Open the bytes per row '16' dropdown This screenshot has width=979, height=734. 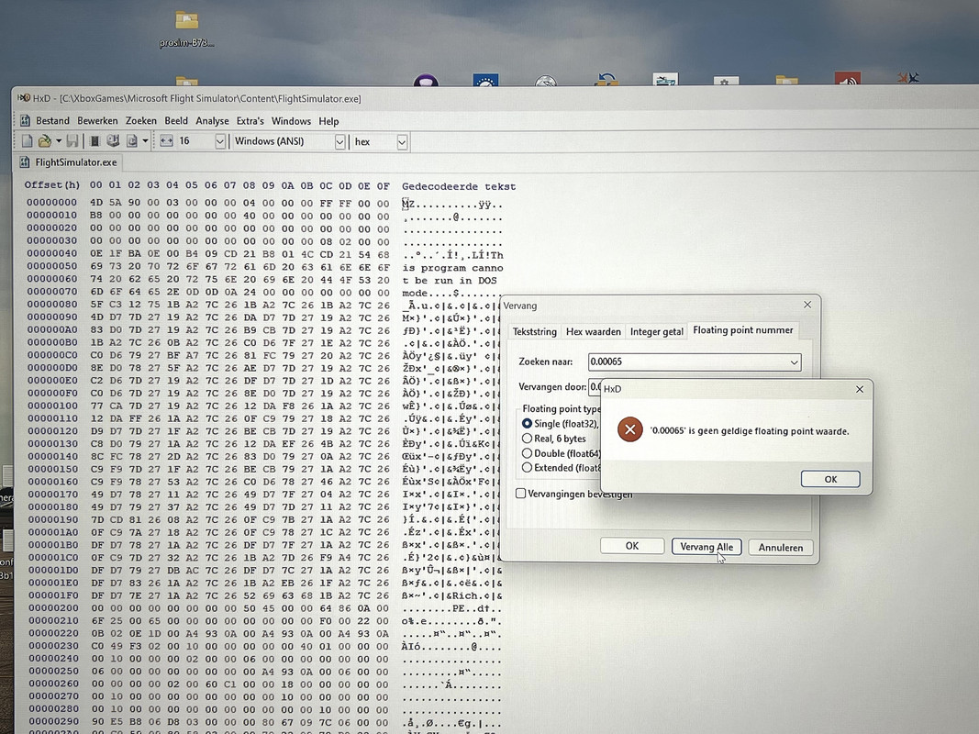click(220, 141)
